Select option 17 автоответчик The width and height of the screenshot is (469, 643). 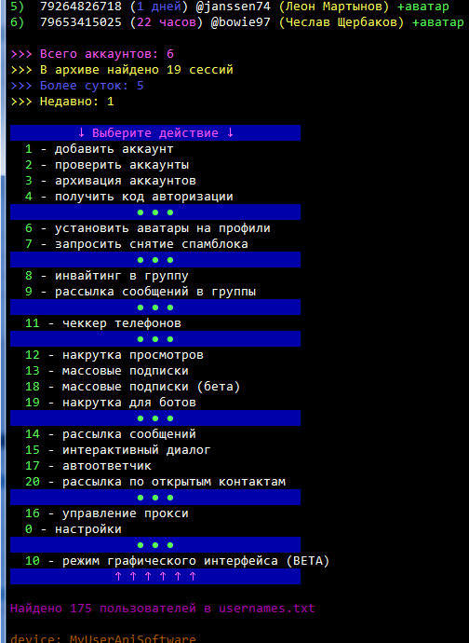point(88,466)
